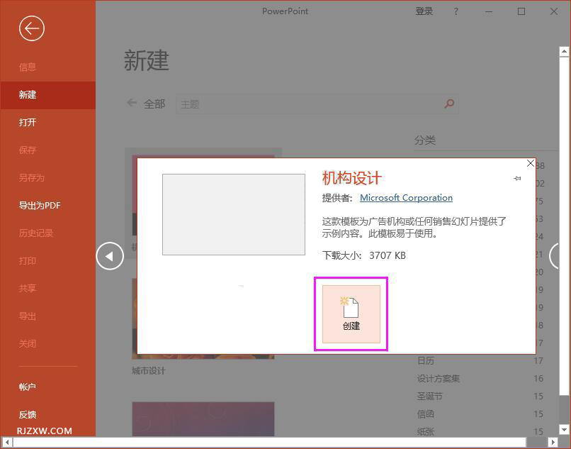571x449 pixels.
Task: Click the back arrow next to 全部
Action: [131, 104]
